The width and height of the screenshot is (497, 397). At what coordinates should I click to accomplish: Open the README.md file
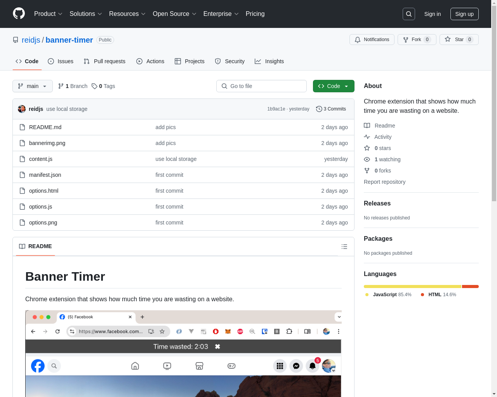(45, 127)
